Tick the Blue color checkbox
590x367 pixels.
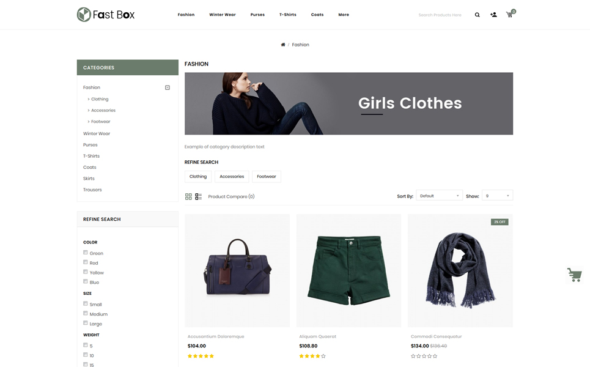coord(86,281)
